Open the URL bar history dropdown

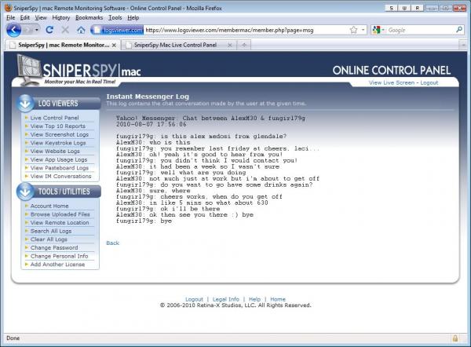(x=363, y=30)
